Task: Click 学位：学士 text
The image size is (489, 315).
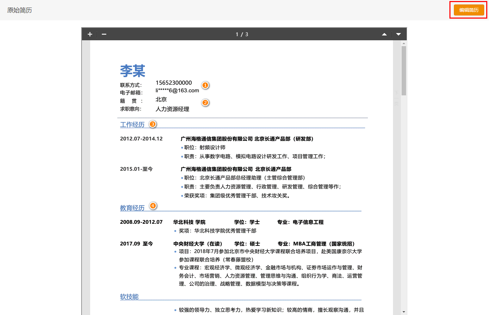Action: [x=247, y=222]
